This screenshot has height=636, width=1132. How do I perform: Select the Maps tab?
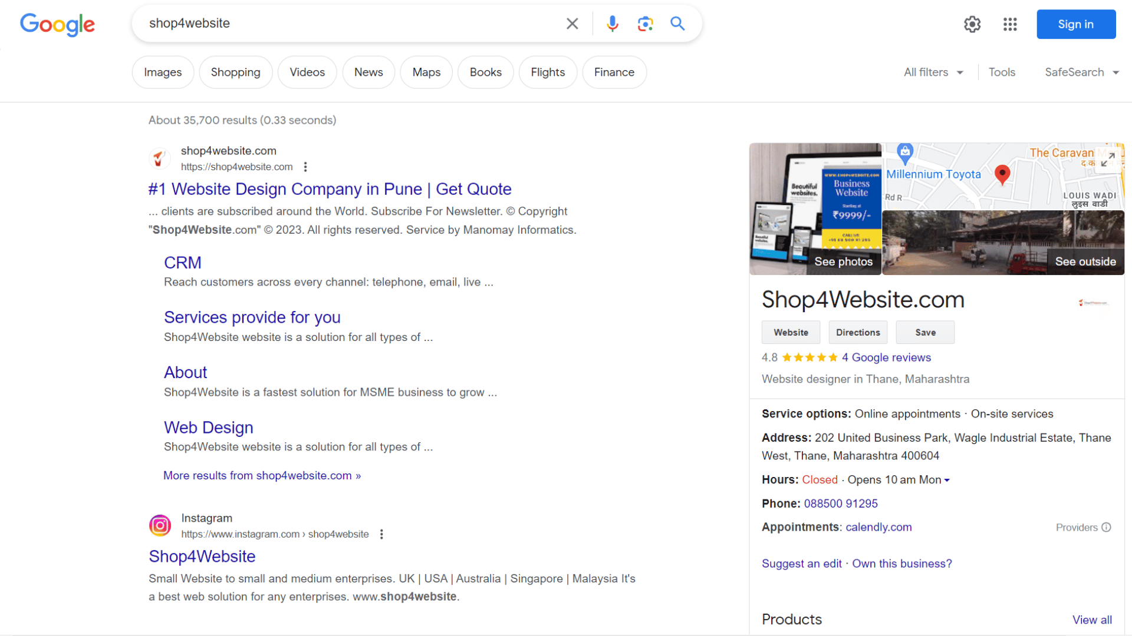[426, 71]
